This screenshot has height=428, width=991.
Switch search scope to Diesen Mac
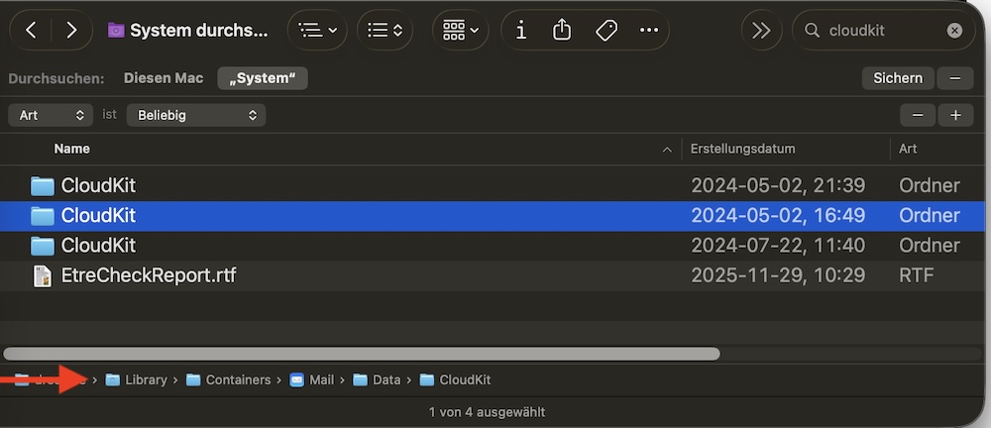[x=164, y=78]
